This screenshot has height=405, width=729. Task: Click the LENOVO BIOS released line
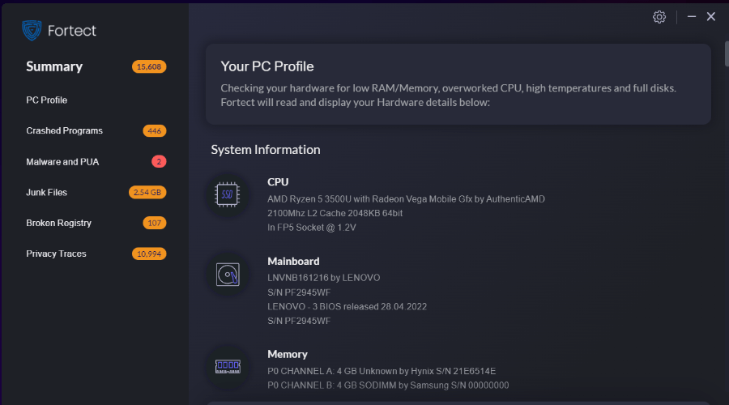[347, 306]
